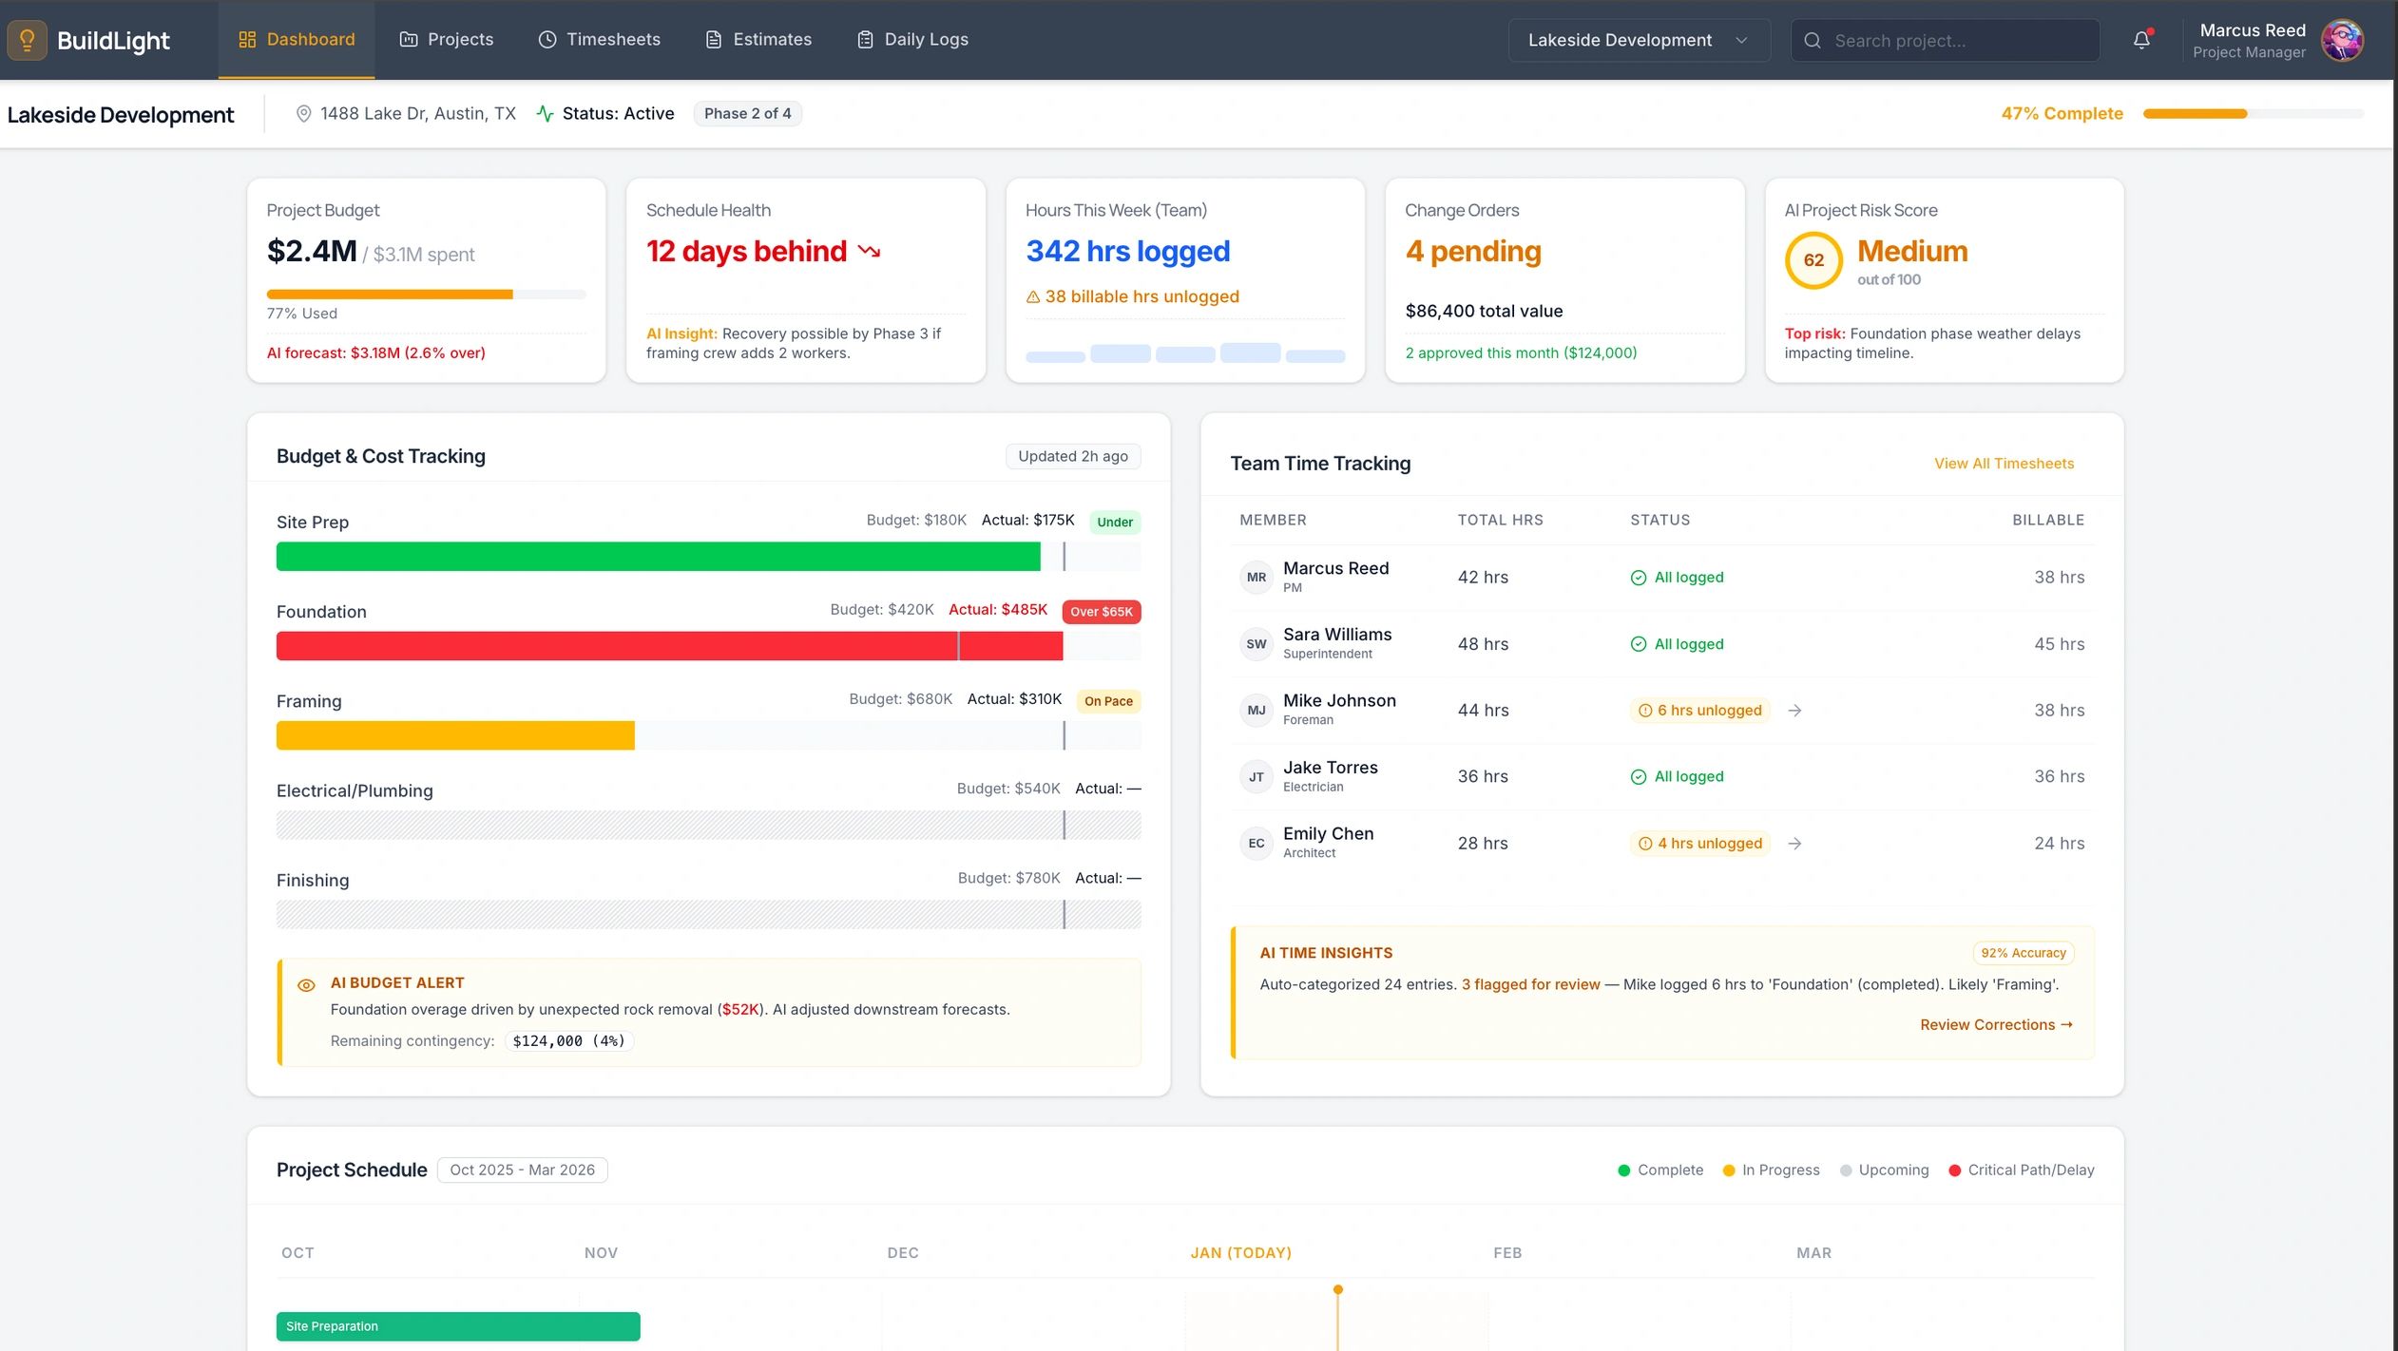Screen dimensions: 2398x1351
Task: Click the BuildLight lightbulb logo
Action: tap(27, 40)
